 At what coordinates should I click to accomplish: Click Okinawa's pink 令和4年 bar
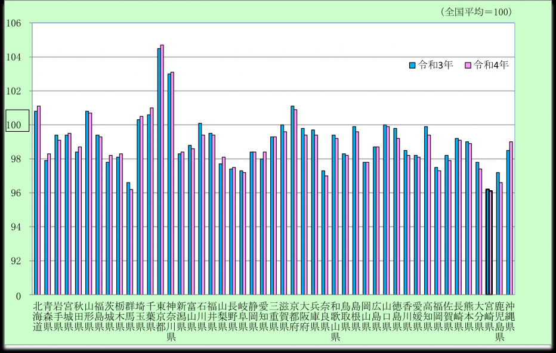(511, 218)
